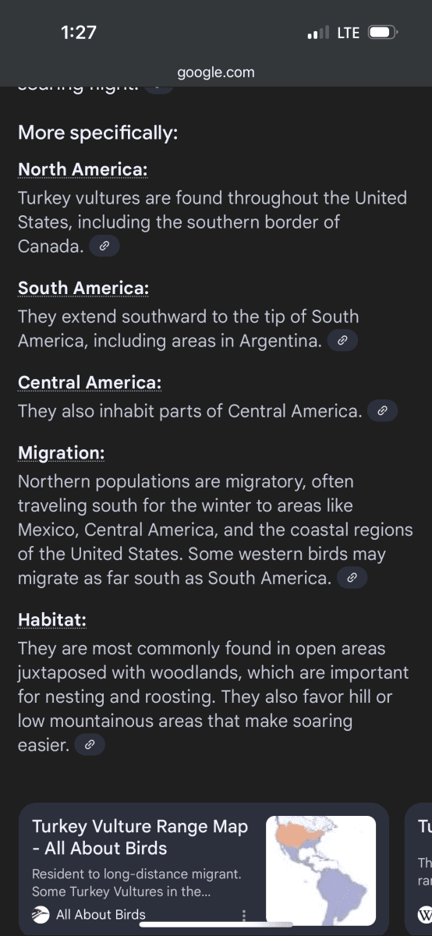Tap the home indicator bar
The image size is (432, 936).
tap(216, 924)
